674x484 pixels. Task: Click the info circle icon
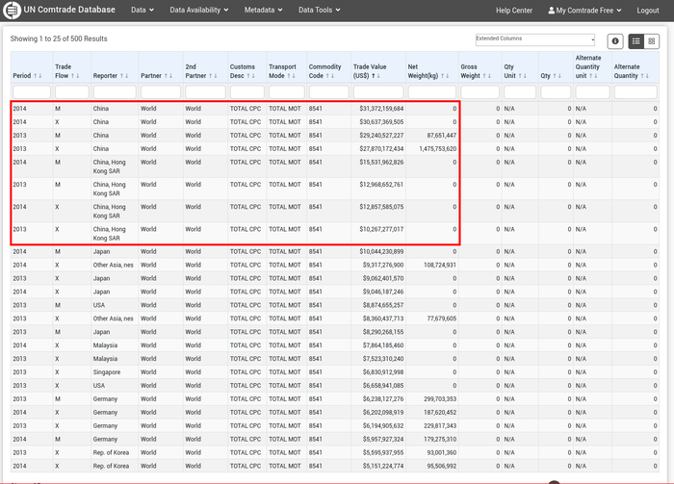615,41
